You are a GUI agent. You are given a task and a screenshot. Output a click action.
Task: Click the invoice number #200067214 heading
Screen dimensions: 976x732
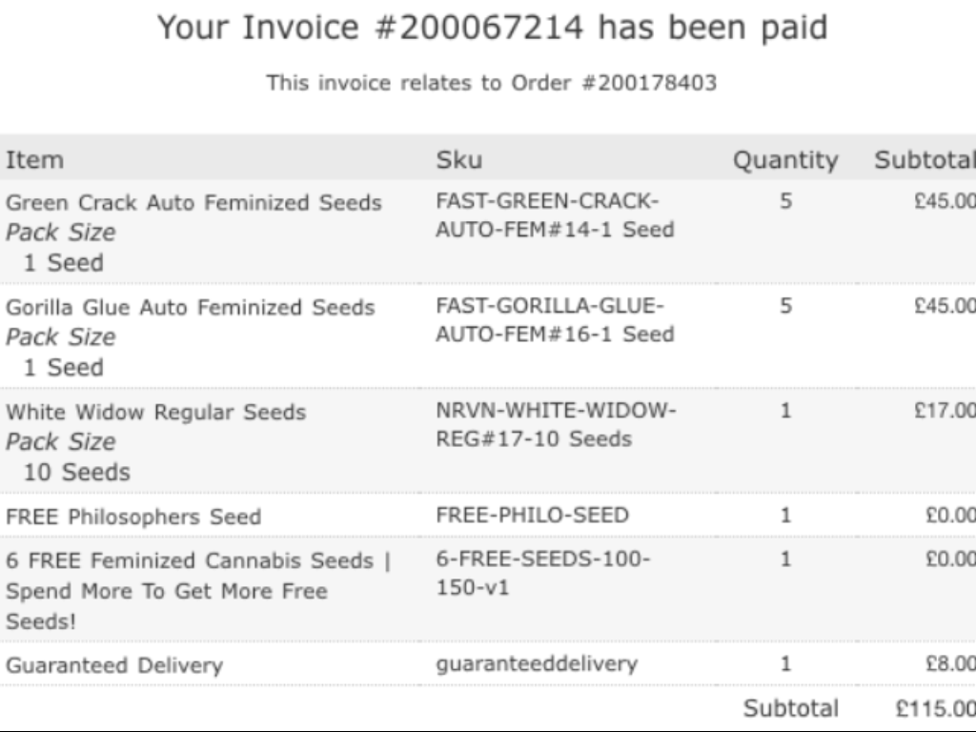[493, 28]
